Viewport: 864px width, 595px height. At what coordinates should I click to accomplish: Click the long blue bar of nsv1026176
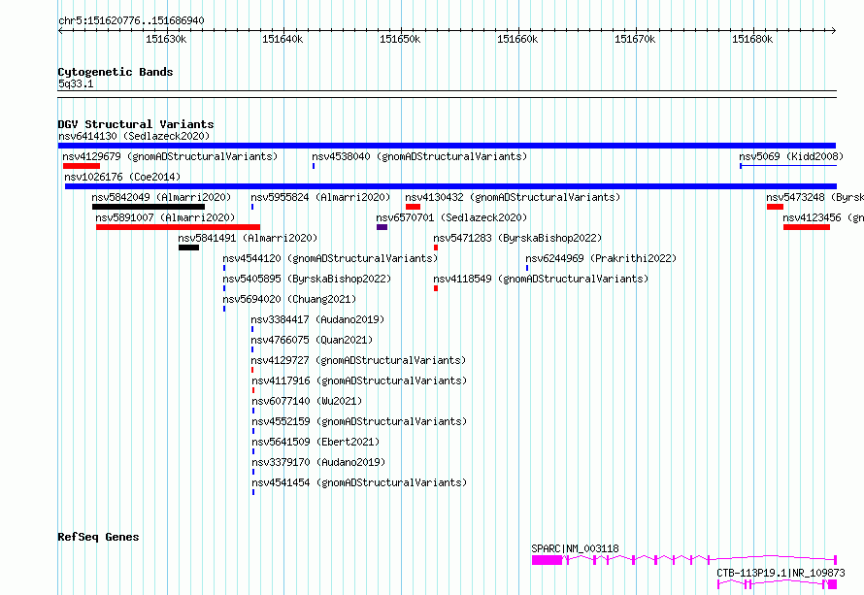[450, 186]
